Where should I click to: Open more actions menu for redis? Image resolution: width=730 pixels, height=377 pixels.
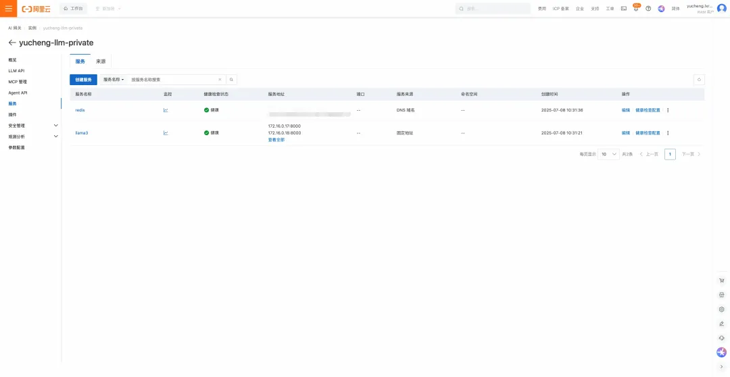tap(668, 110)
